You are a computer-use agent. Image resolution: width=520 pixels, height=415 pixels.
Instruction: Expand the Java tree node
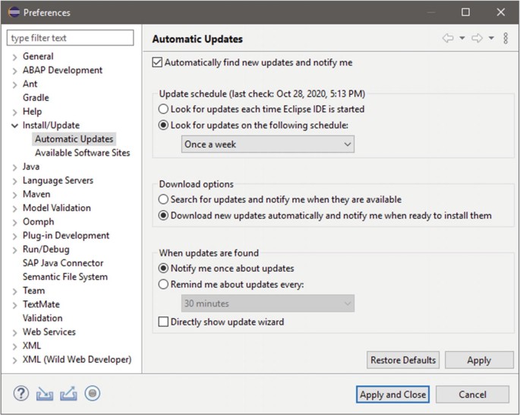(x=14, y=167)
